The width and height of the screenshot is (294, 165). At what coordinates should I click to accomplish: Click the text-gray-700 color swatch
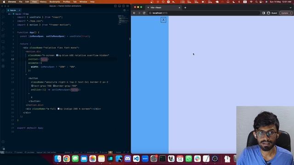(x=32, y=86)
